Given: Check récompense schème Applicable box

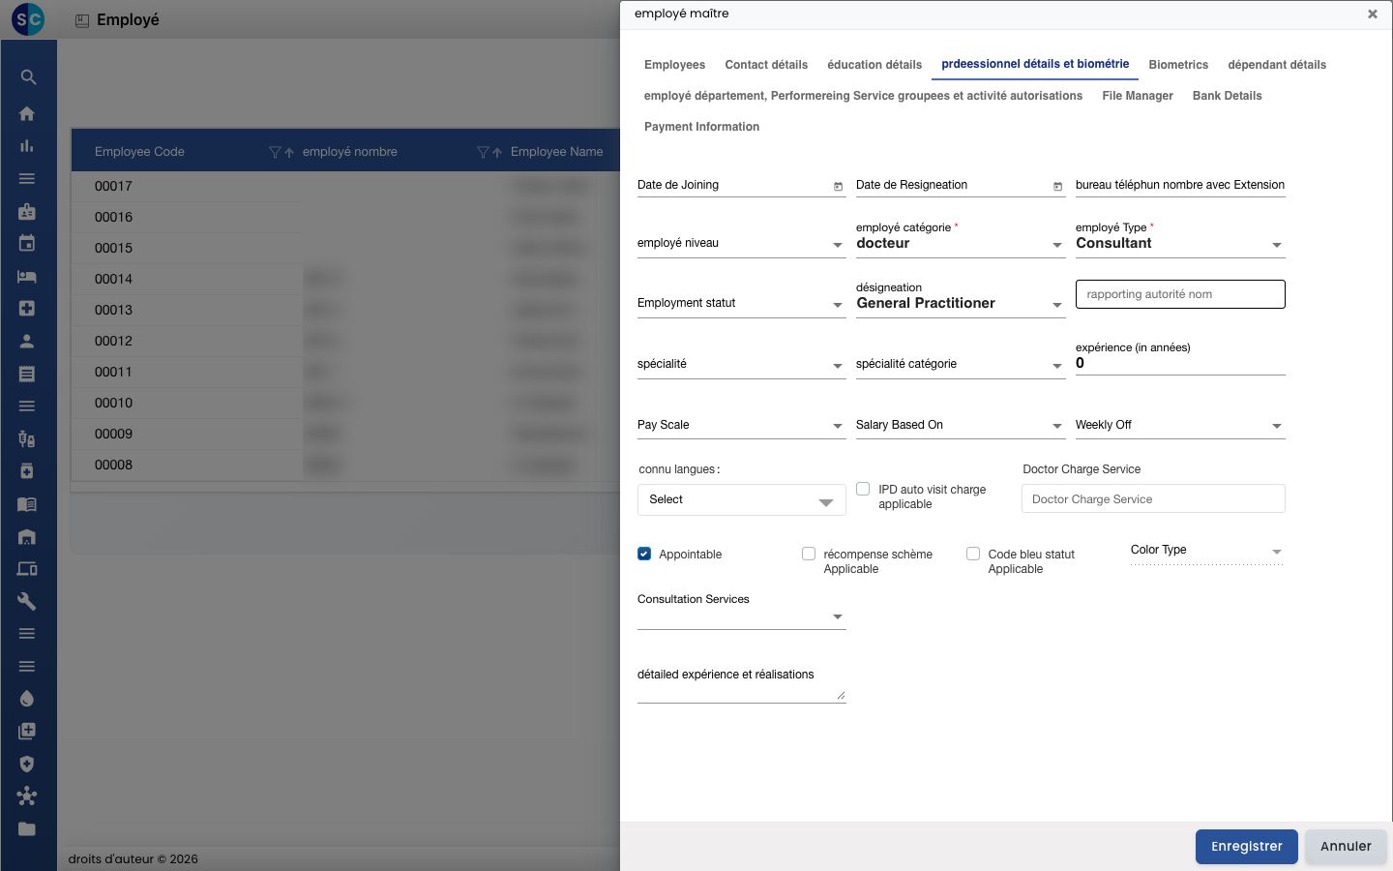Looking at the screenshot, I should pos(809,554).
